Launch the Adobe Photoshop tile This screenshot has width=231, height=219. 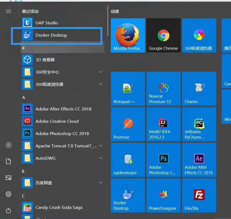point(163,160)
